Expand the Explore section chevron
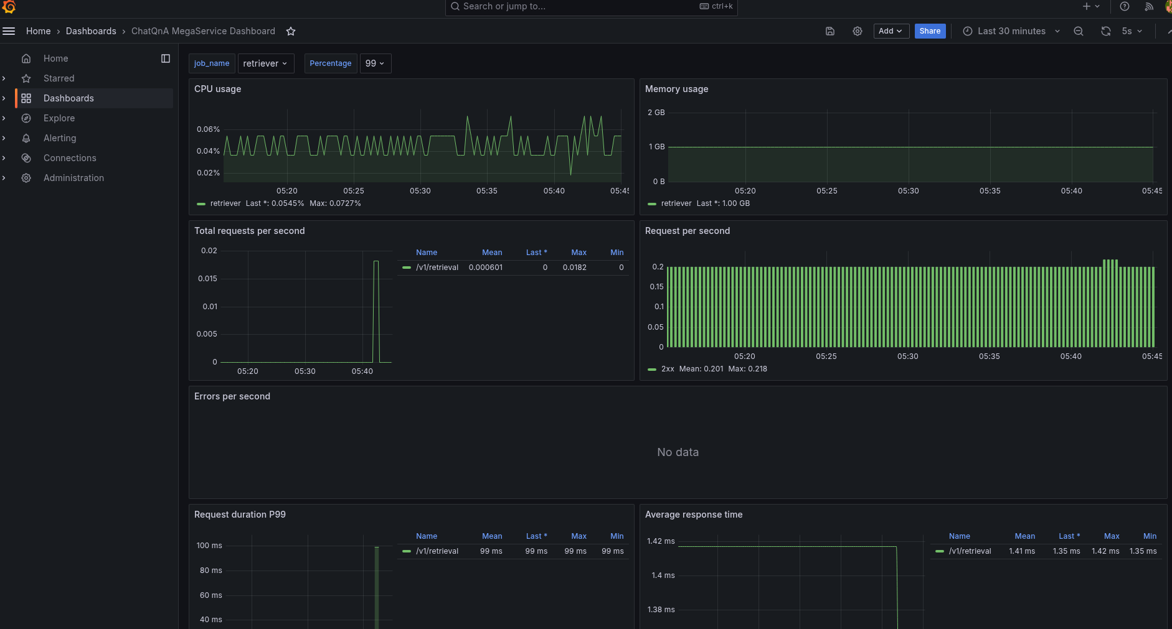Viewport: 1172px width, 629px height. (x=4, y=118)
